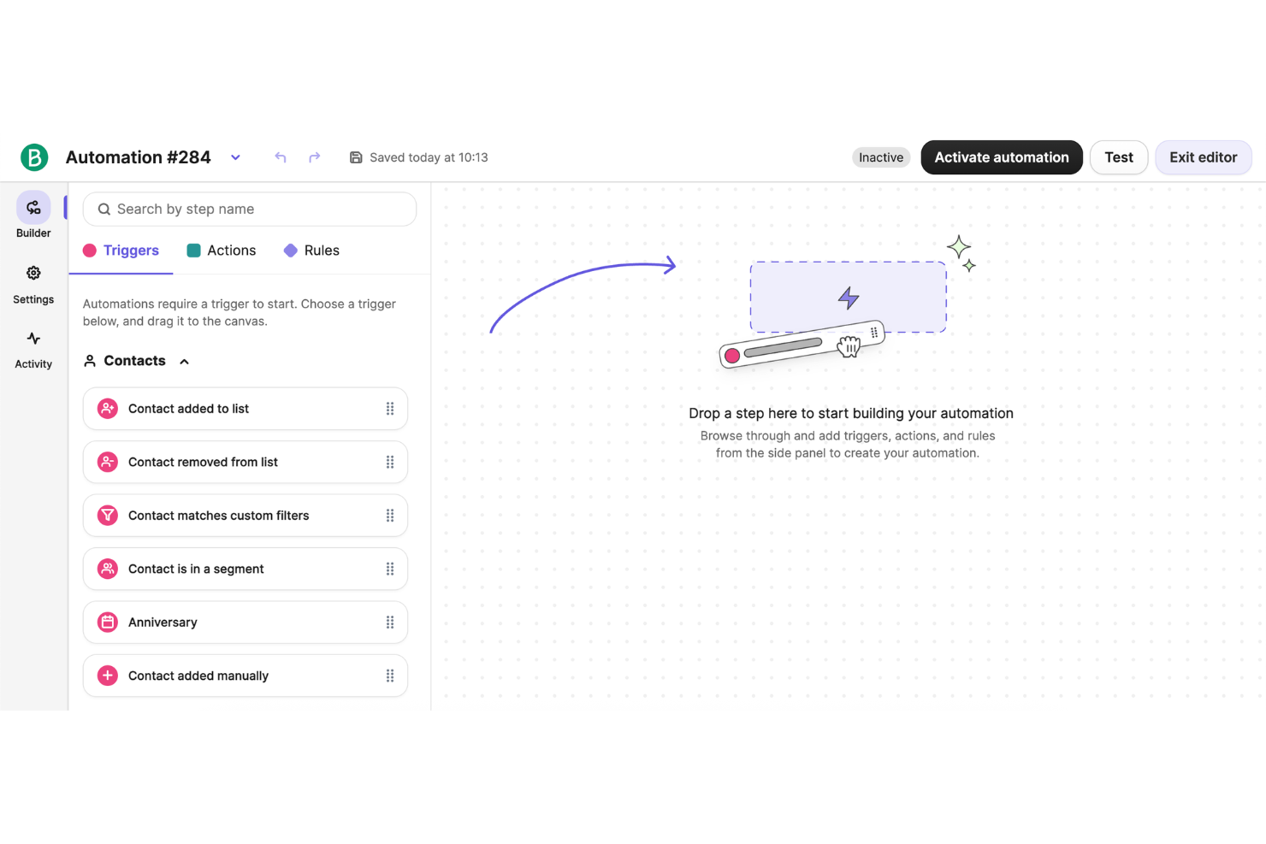Click the red dot beside Triggers
Viewport: 1266px width, 844px height.
click(90, 250)
